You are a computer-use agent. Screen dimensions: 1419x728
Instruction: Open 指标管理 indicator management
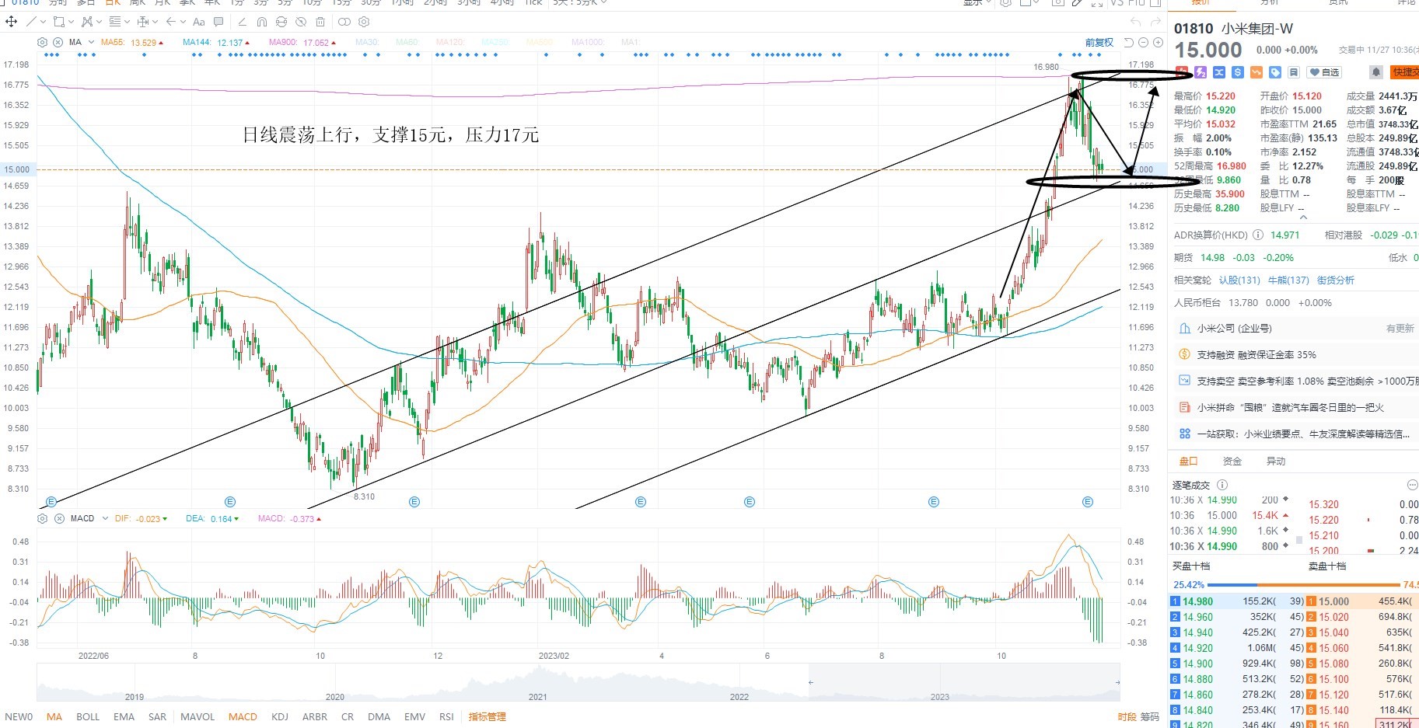click(x=487, y=716)
